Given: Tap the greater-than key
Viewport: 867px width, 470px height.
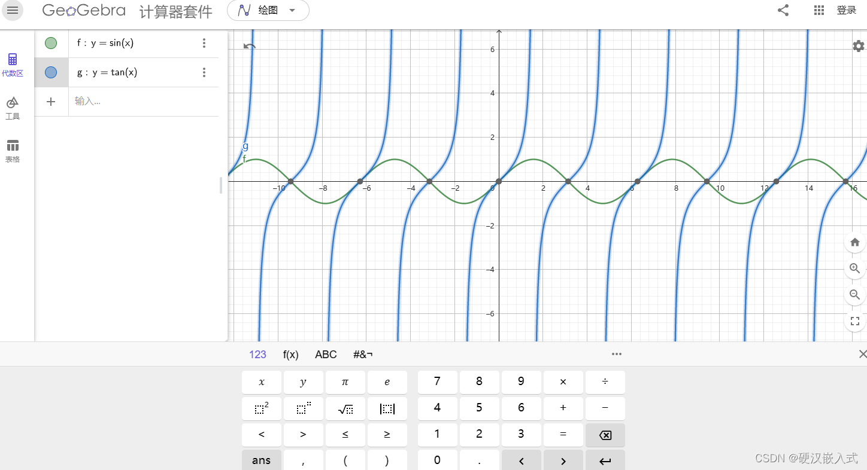Looking at the screenshot, I should (x=304, y=435).
